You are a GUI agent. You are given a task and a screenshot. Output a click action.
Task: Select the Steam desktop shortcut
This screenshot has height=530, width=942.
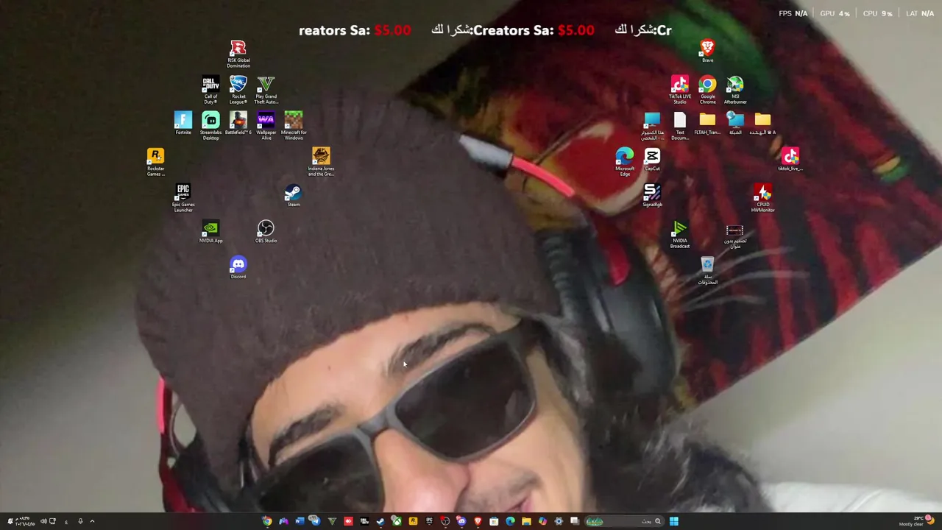pyautogui.click(x=293, y=195)
